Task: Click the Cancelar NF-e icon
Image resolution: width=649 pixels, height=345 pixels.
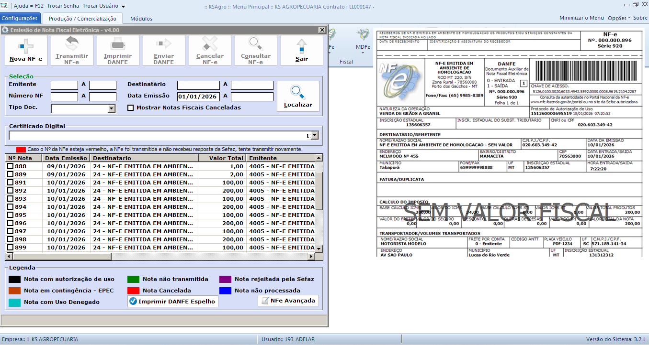Action: [210, 45]
